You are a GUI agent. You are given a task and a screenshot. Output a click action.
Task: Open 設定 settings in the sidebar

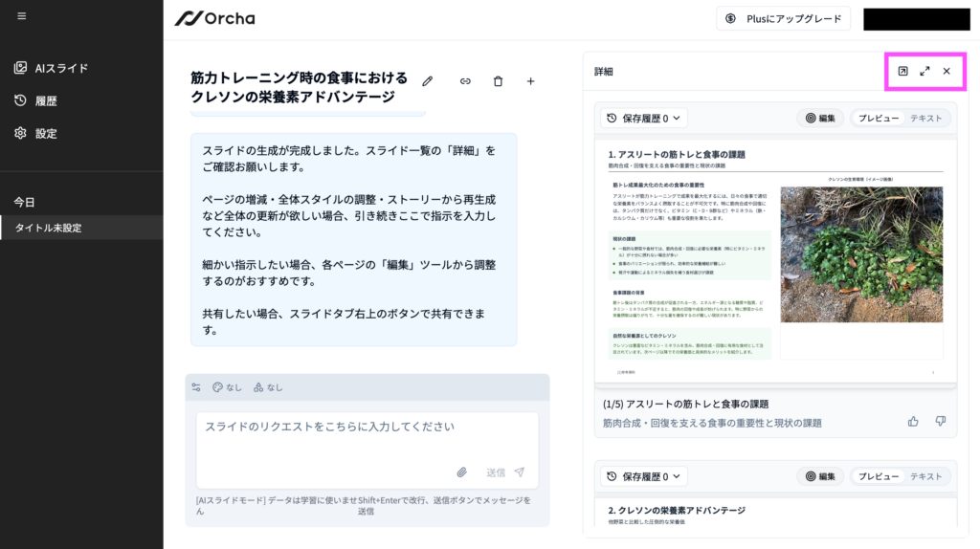36,133
